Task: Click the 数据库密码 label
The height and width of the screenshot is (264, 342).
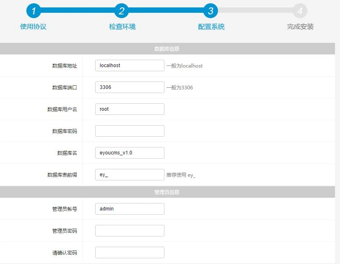Action: tap(65, 131)
